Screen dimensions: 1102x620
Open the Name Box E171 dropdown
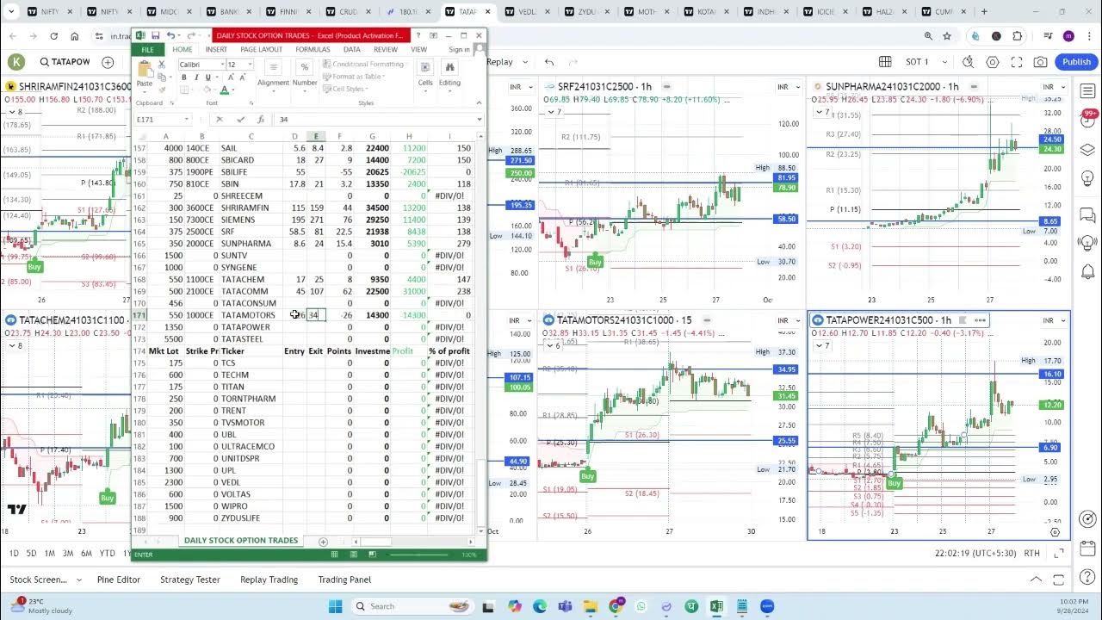pyautogui.click(x=187, y=120)
